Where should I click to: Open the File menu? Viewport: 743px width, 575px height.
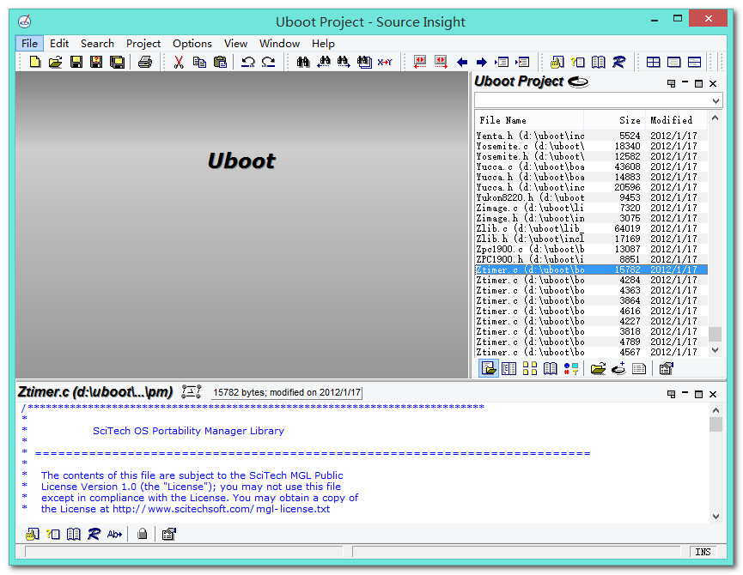tap(29, 44)
